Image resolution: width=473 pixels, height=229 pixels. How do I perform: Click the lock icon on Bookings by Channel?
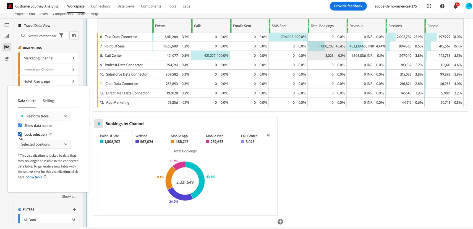pos(99,123)
